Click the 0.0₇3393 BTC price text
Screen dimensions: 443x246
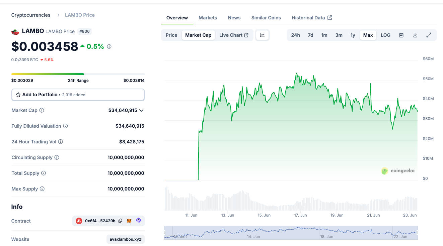click(x=25, y=60)
